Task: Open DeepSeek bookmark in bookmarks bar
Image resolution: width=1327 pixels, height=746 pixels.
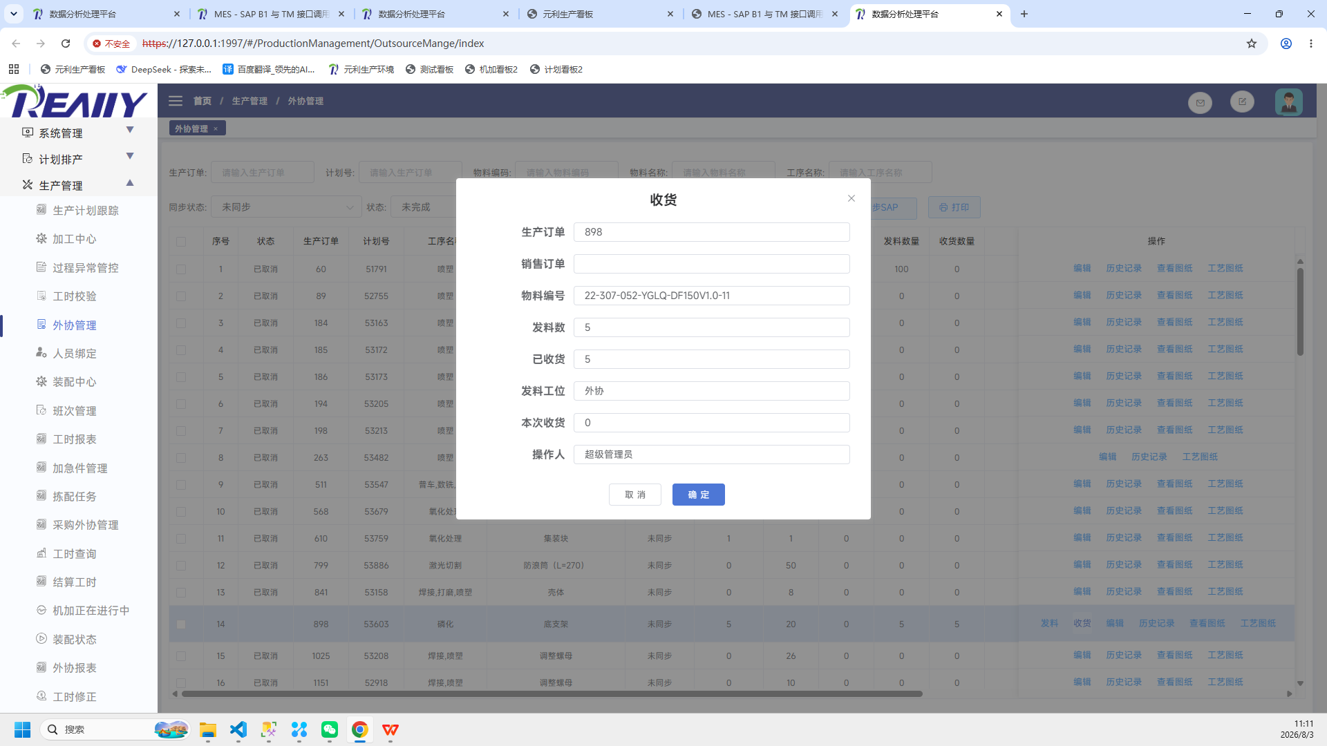Action: [x=164, y=69]
